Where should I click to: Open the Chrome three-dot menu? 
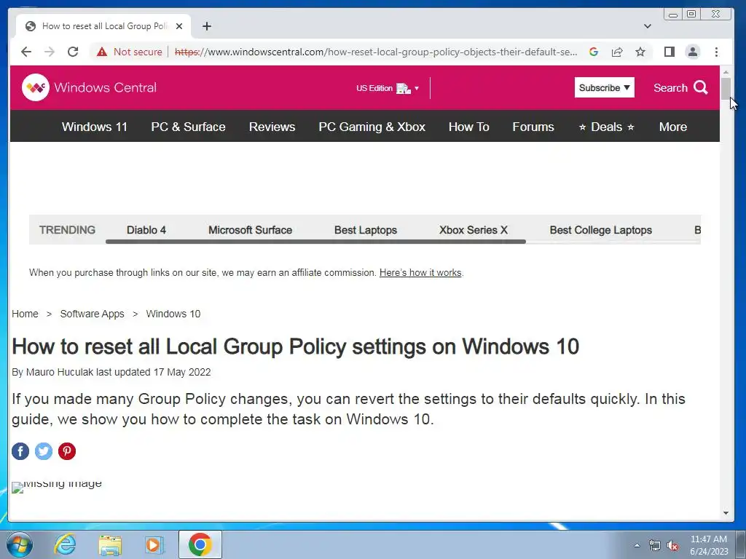[717, 52]
